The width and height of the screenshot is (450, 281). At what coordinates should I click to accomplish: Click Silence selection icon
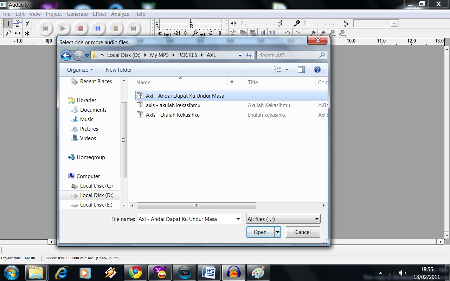point(272,33)
